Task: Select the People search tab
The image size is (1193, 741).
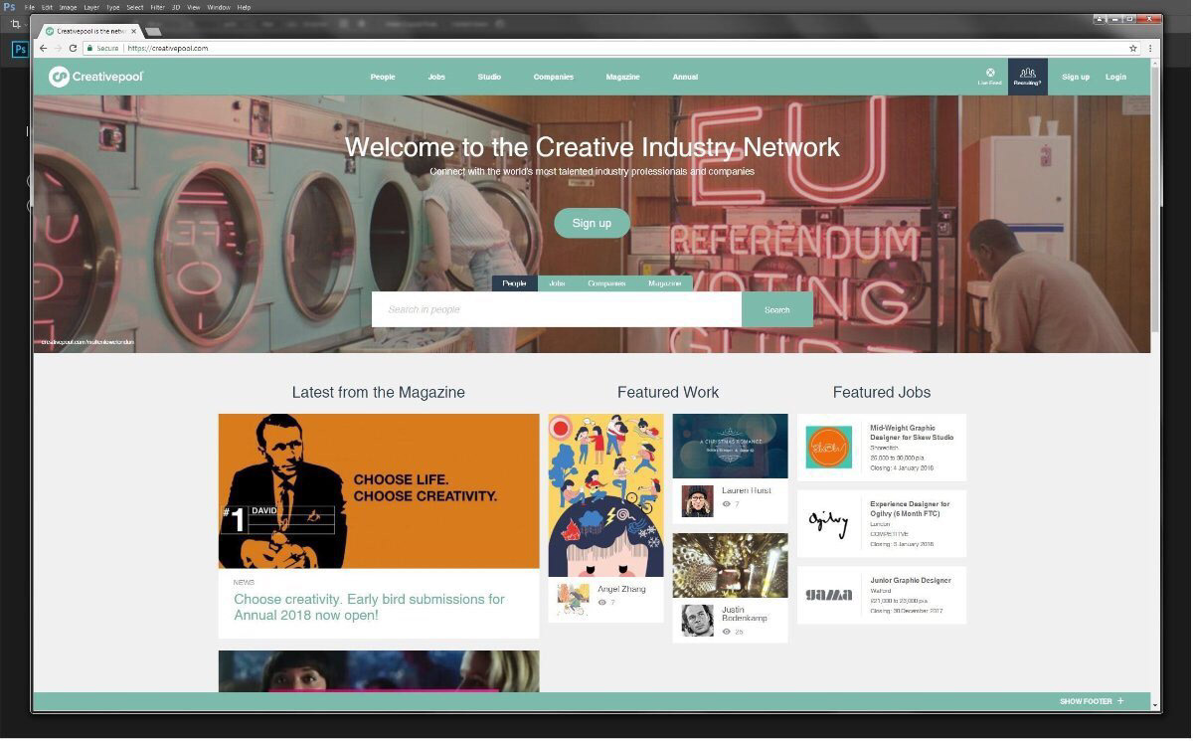Action: coord(515,283)
